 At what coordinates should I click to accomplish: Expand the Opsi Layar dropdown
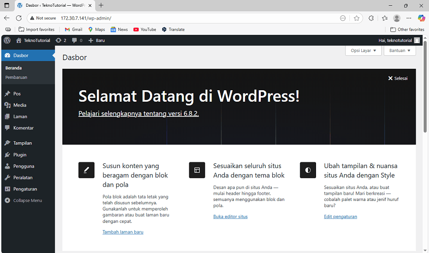363,51
